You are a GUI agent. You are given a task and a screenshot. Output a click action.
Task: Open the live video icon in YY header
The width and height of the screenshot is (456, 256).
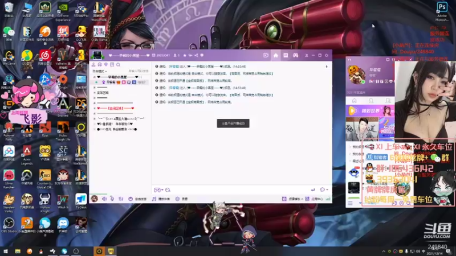266,55
